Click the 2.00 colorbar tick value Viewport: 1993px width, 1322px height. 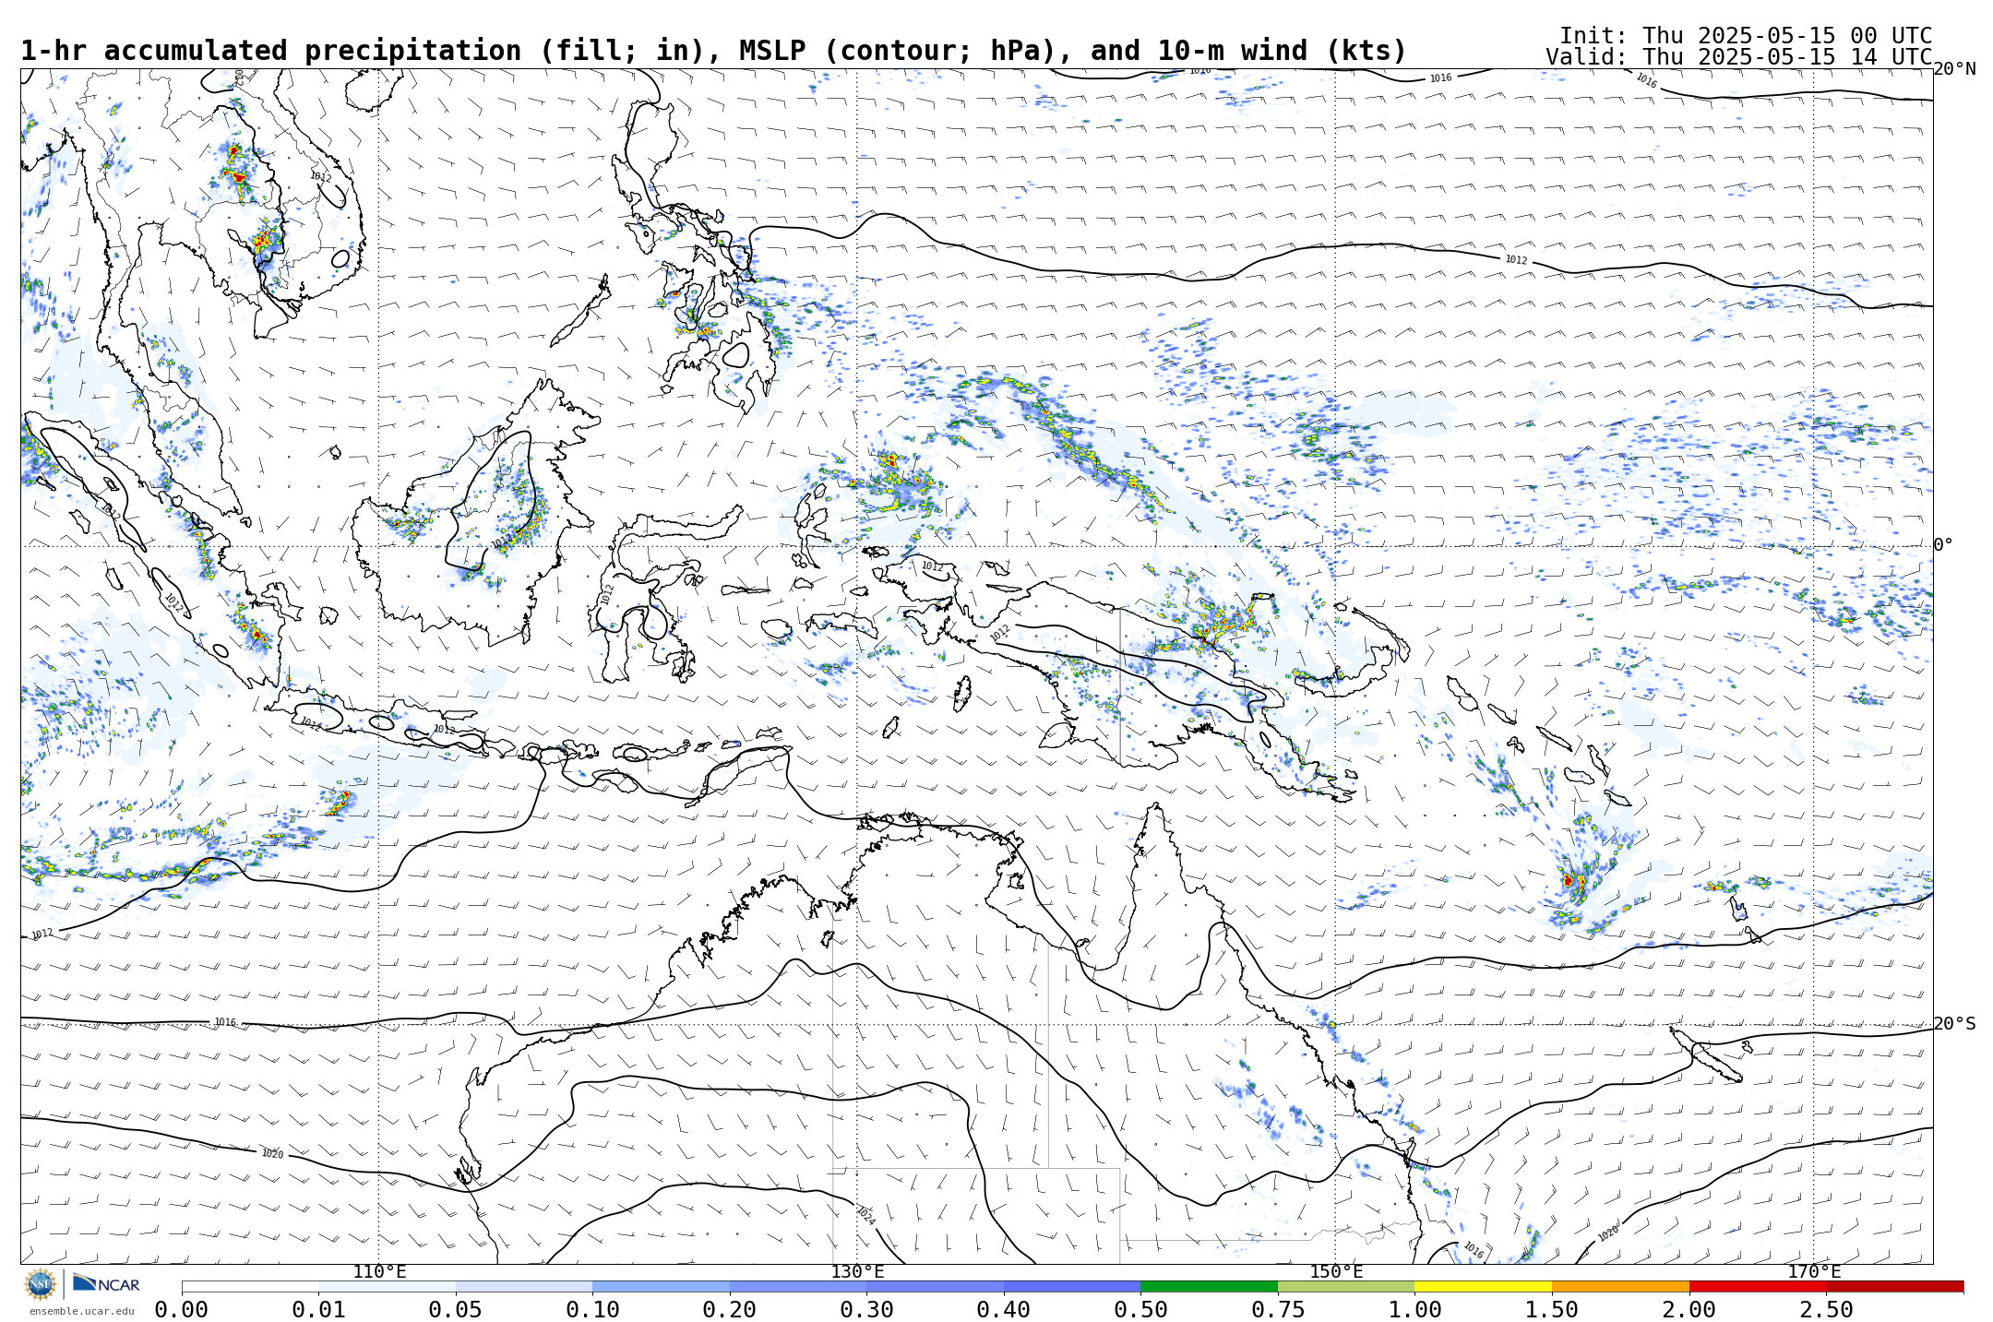pos(1689,1310)
